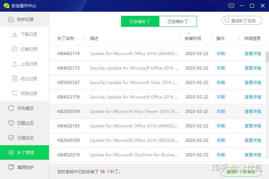
Task: Click the 清理补丁安装包 button
Action: point(240,172)
